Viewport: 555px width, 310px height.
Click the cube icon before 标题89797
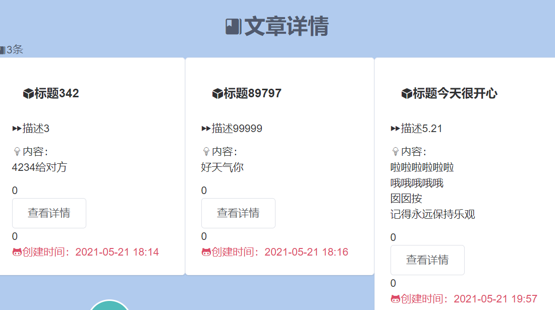pyautogui.click(x=217, y=94)
